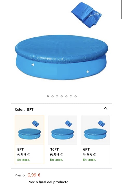Viewport: 123px width, 187px height.
Task: Tap the 10FT pool thumbnail image
Action: click(x=62, y=130)
